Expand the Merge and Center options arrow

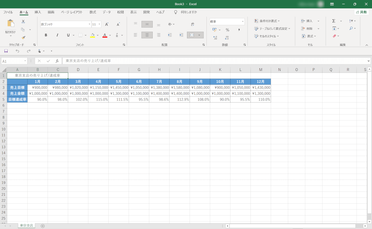click(x=199, y=35)
